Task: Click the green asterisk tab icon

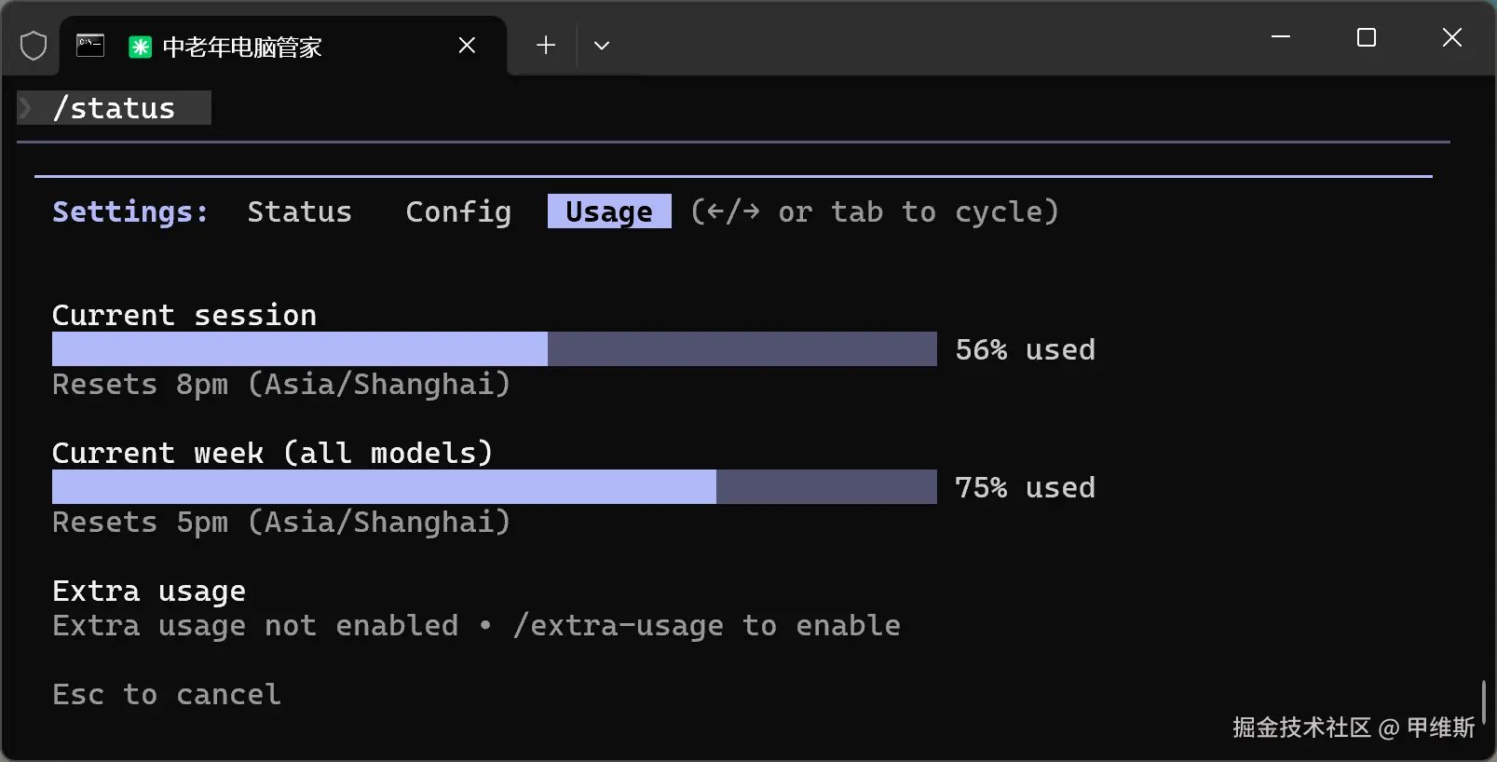Action: (x=140, y=47)
